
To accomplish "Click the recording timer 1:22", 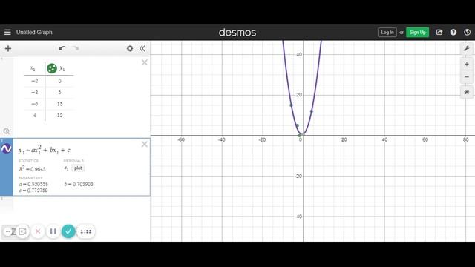I will [86, 231].
